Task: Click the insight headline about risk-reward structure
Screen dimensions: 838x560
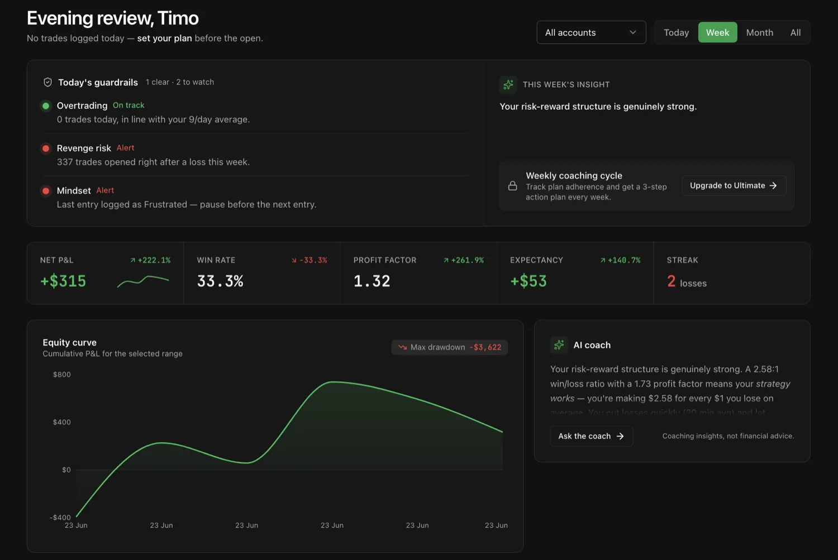Action: tap(598, 107)
